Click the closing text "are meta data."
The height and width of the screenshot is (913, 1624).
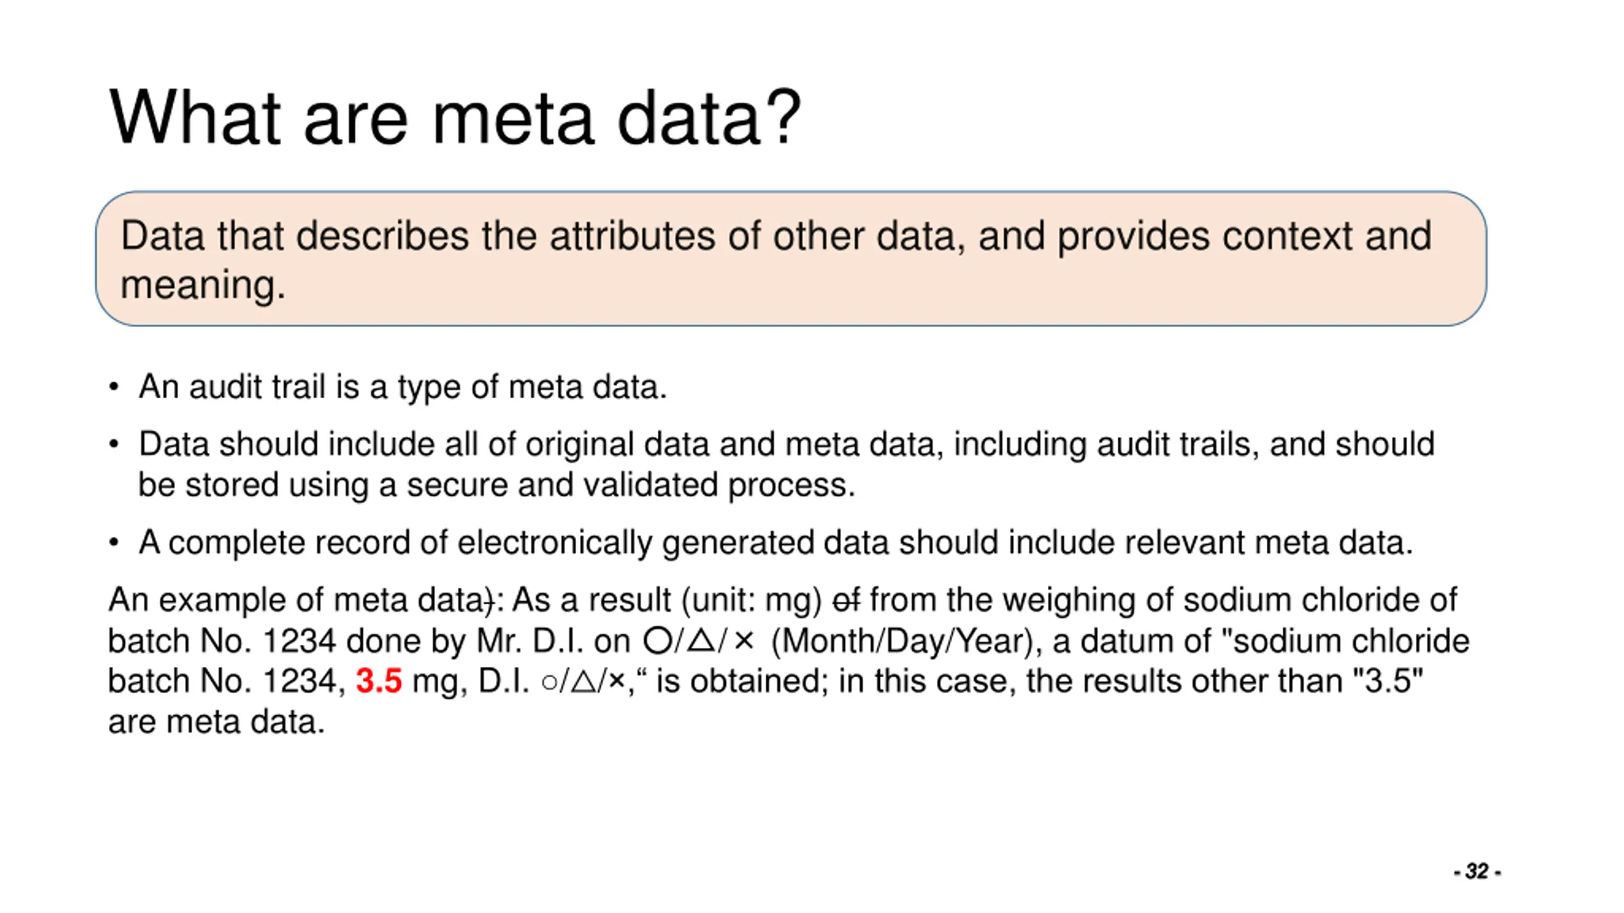(216, 722)
